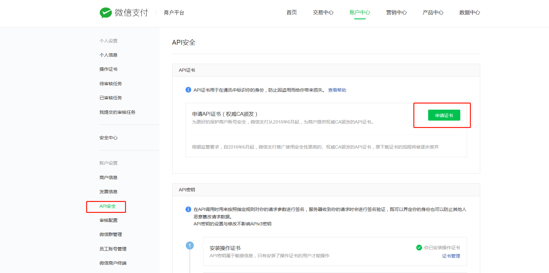The image size is (549, 273).
Task: Click the WeChat Pay logo icon
Action: [x=106, y=13]
